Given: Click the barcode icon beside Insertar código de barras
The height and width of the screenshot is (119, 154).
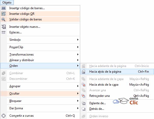Looking at the screenshot, I should (x=4, y=8).
